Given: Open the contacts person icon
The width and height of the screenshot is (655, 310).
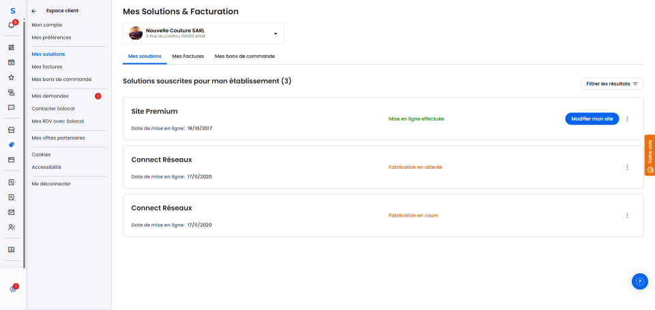Looking at the screenshot, I should [x=11, y=227].
